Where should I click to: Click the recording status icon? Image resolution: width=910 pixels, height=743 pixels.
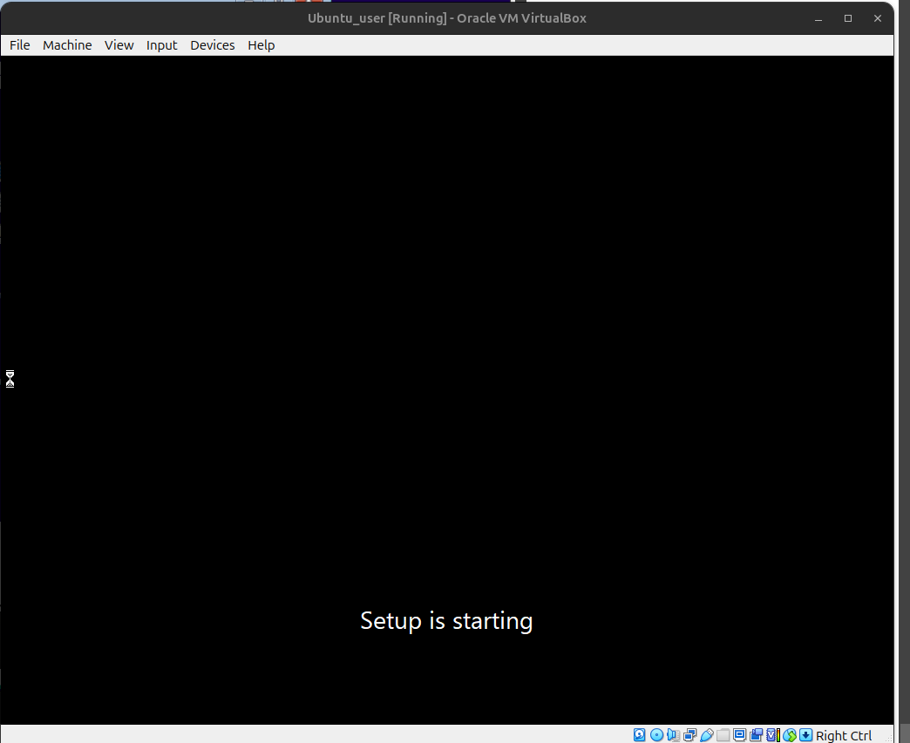[x=757, y=735]
